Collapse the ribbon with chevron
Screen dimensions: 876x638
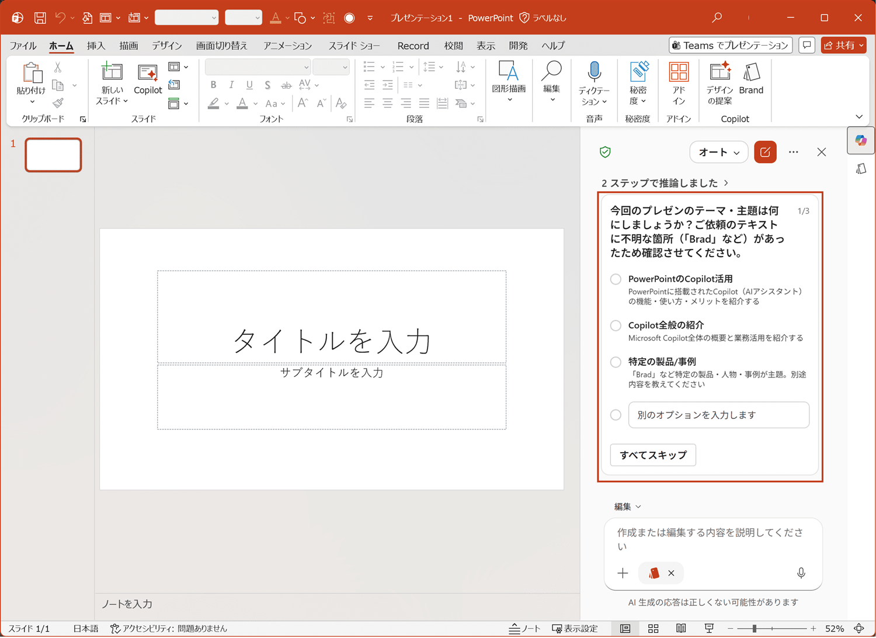[x=859, y=117]
